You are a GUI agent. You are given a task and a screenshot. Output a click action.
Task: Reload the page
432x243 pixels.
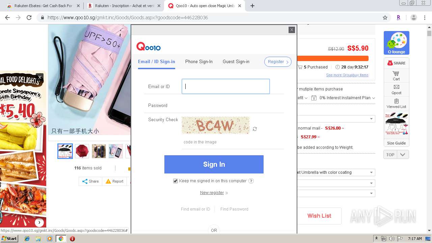point(29,18)
